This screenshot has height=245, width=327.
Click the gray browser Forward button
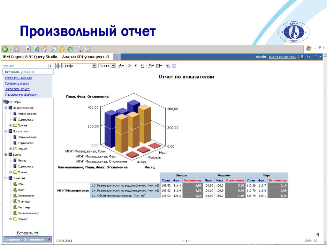[x=17, y=49]
